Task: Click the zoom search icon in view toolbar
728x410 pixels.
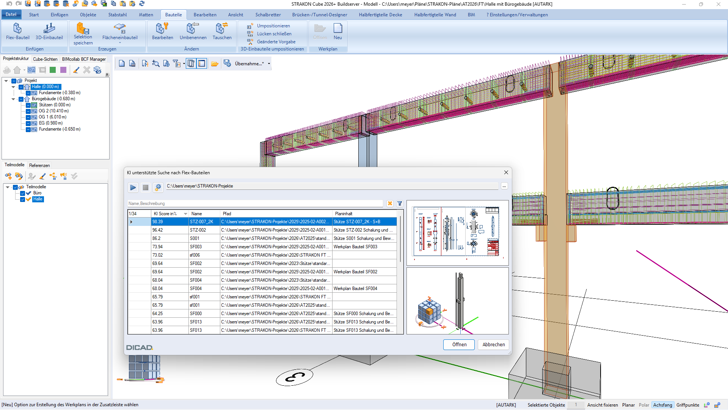Action: click(155, 64)
